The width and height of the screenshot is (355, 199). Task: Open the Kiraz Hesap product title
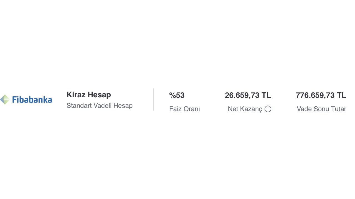pos(89,95)
